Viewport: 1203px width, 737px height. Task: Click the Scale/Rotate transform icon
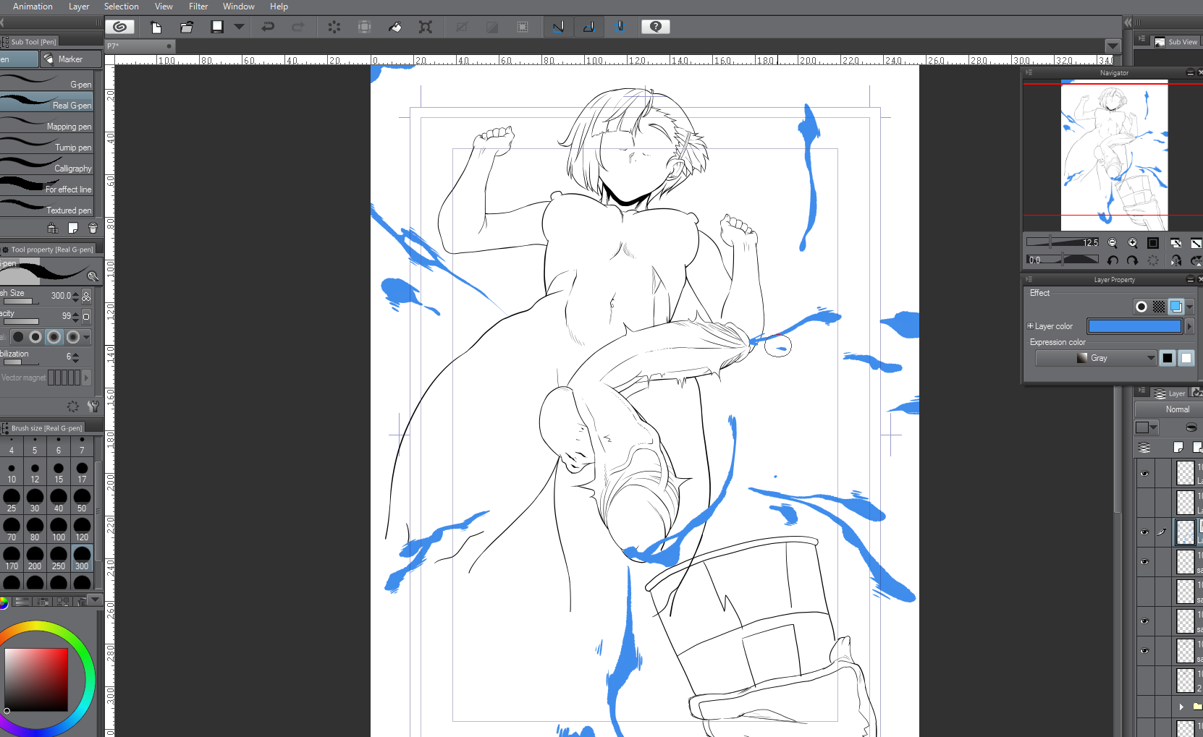coord(426,27)
